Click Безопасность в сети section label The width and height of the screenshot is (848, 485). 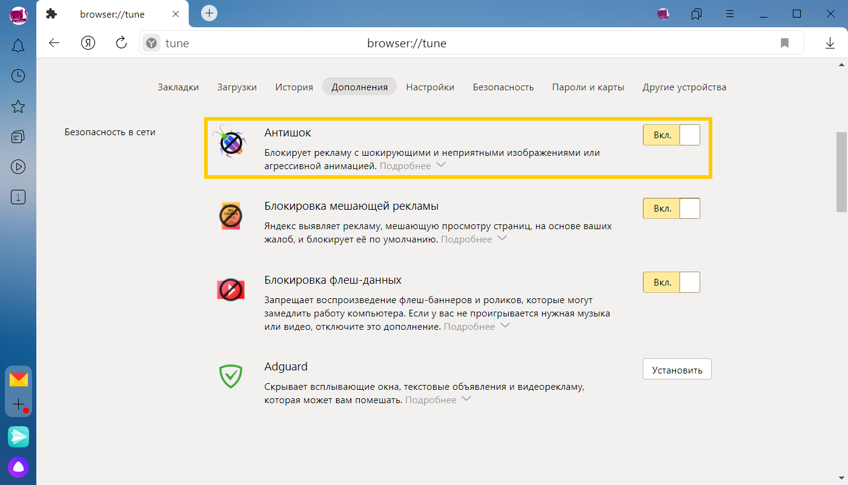pyautogui.click(x=110, y=132)
